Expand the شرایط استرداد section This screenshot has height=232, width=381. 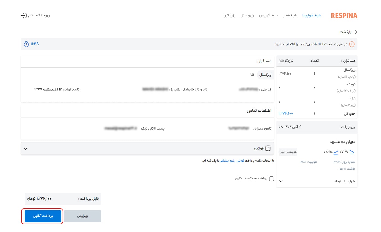coord(281,181)
